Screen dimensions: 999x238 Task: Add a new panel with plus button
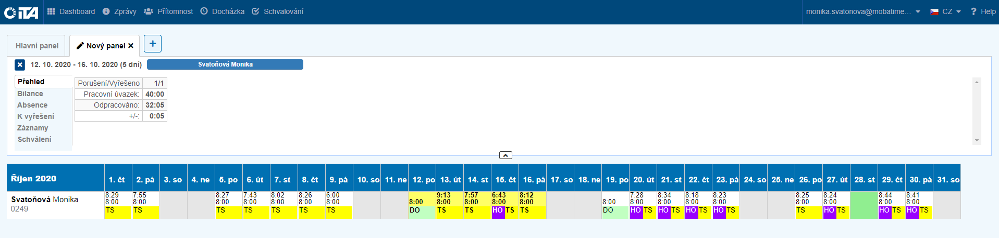coord(153,44)
